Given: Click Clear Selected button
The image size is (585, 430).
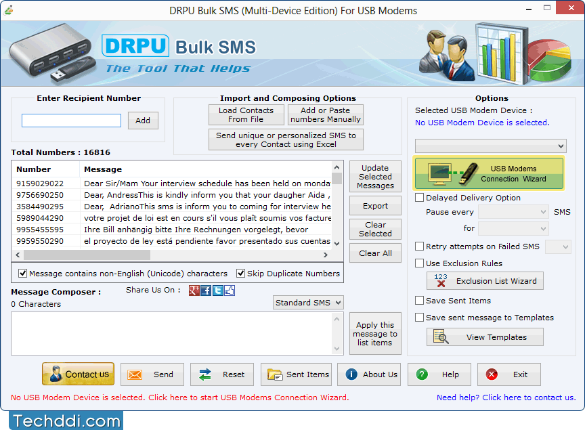Looking at the screenshot, I should (375, 229).
